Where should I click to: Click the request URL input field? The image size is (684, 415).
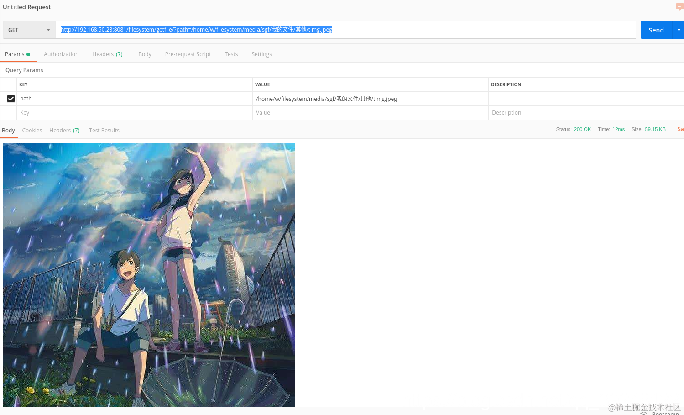coord(346,30)
